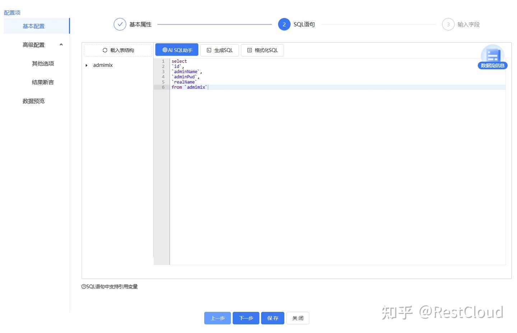The height and width of the screenshot is (333, 517).
Task: Click the admimix table name
Action: (103, 65)
